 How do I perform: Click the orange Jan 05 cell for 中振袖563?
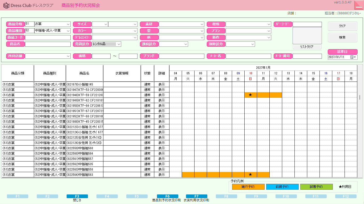pyautogui.click(x=188, y=175)
